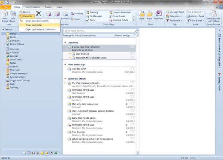Select Clean Up Conversation menu item
This screenshot has height=160, width=223.
pos(39,21)
